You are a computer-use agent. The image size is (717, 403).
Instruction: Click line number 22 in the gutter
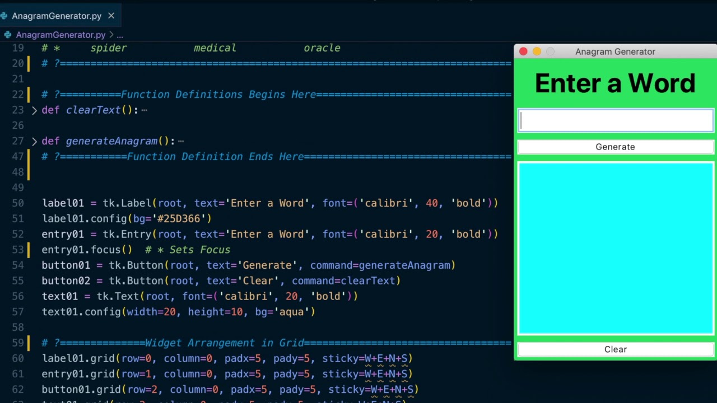(17, 95)
